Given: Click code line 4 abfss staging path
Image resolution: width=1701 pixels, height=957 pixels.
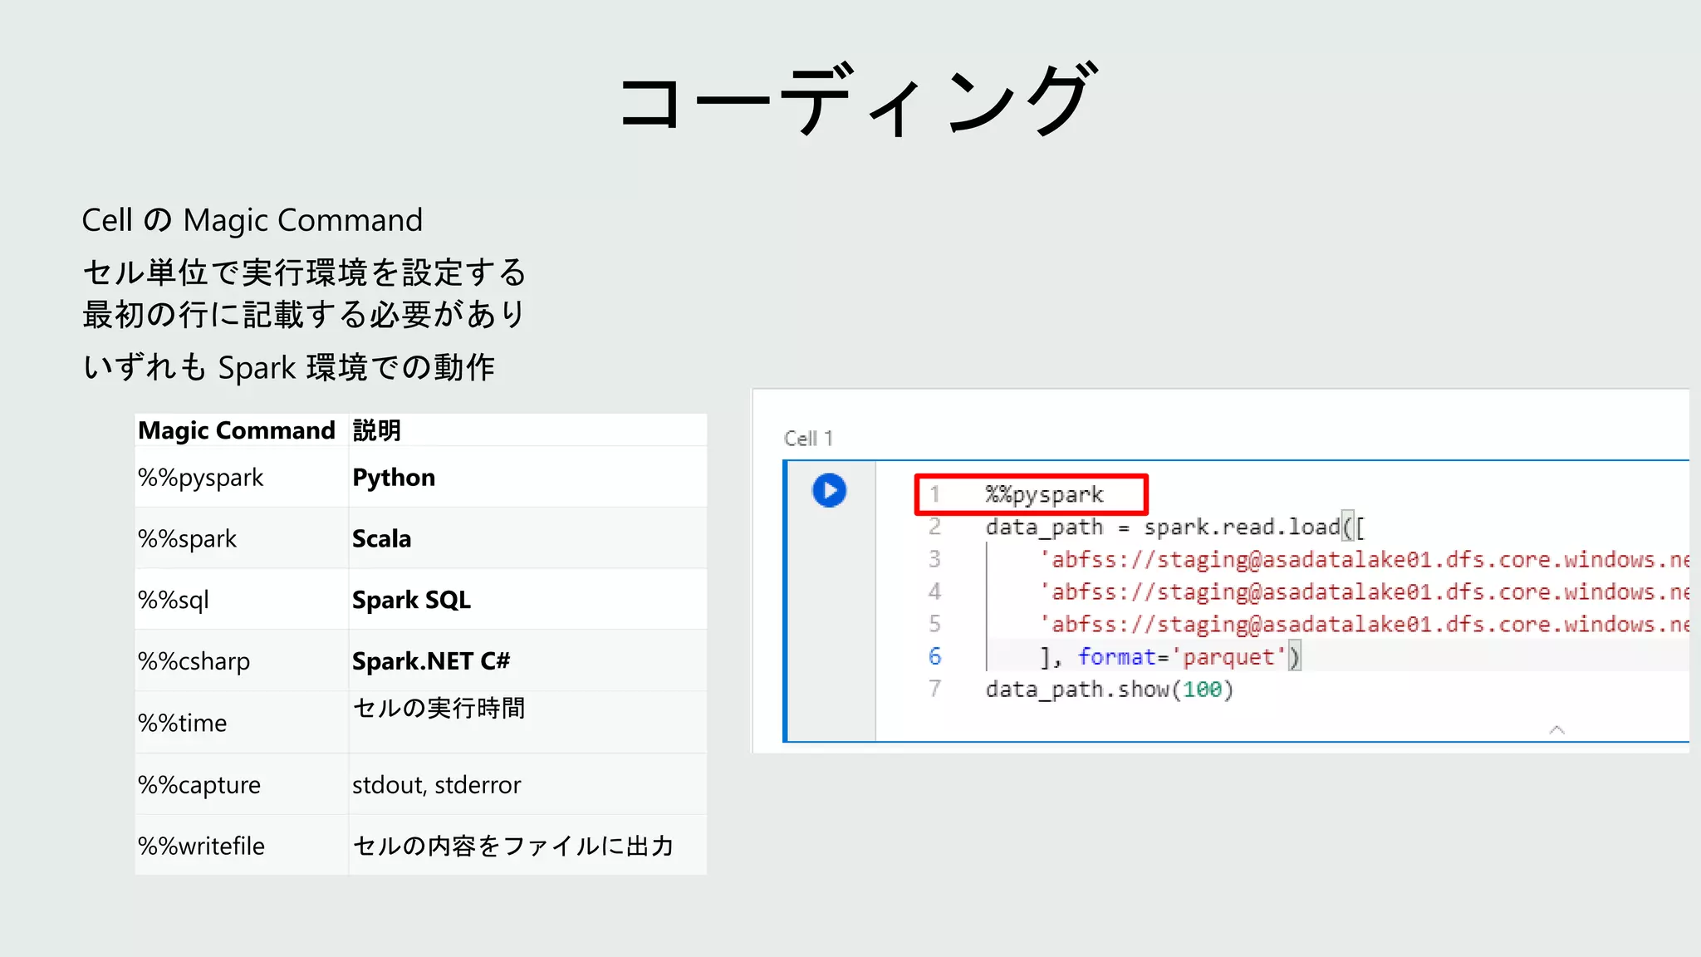Looking at the screenshot, I should [1365, 591].
